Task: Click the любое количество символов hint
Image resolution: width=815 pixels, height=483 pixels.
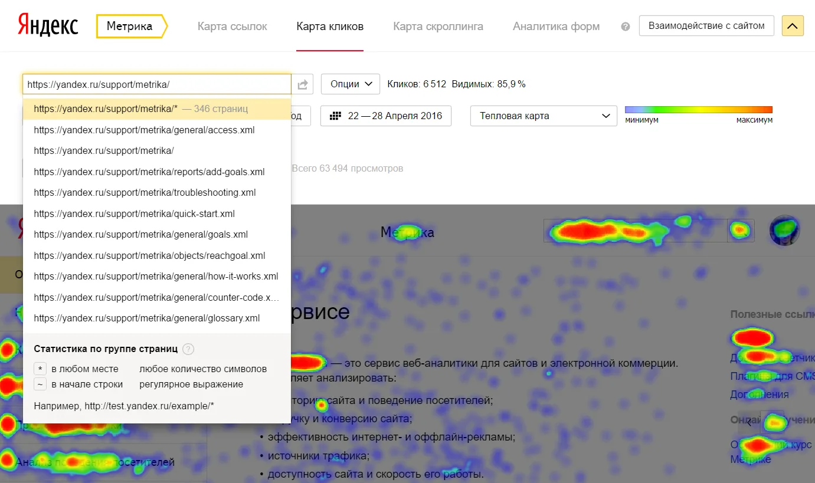Action: click(x=203, y=369)
